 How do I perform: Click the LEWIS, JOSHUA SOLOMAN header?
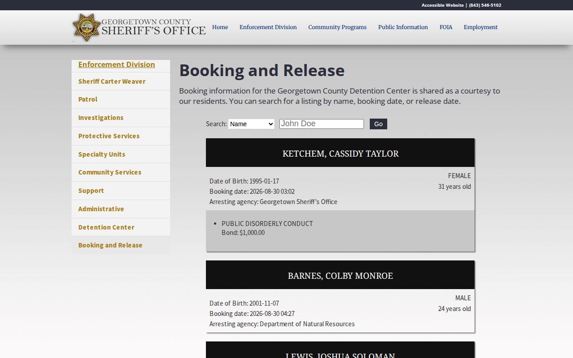click(x=340, y=350)
